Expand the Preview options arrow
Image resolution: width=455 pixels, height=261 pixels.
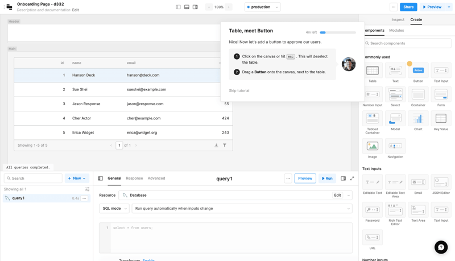[x=449, y=7]
